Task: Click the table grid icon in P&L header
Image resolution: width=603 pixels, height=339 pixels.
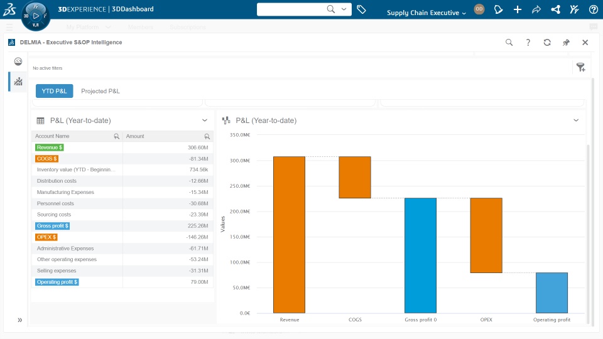Action: 40,121
